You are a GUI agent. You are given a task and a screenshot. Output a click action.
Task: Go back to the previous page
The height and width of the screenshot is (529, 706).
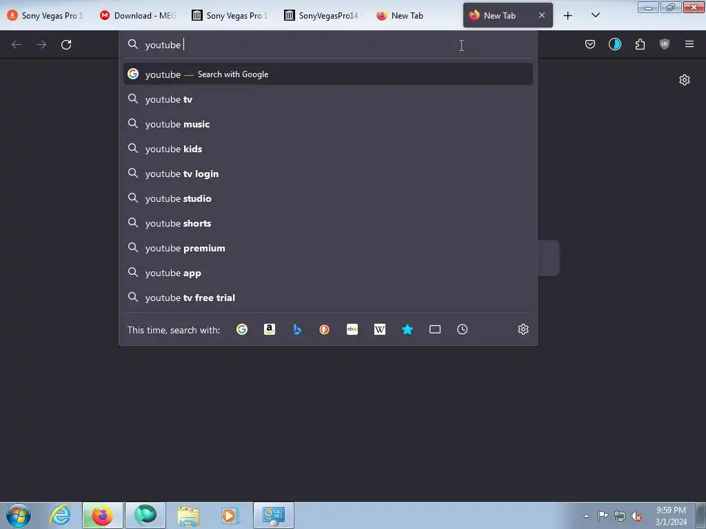(17, 45)
